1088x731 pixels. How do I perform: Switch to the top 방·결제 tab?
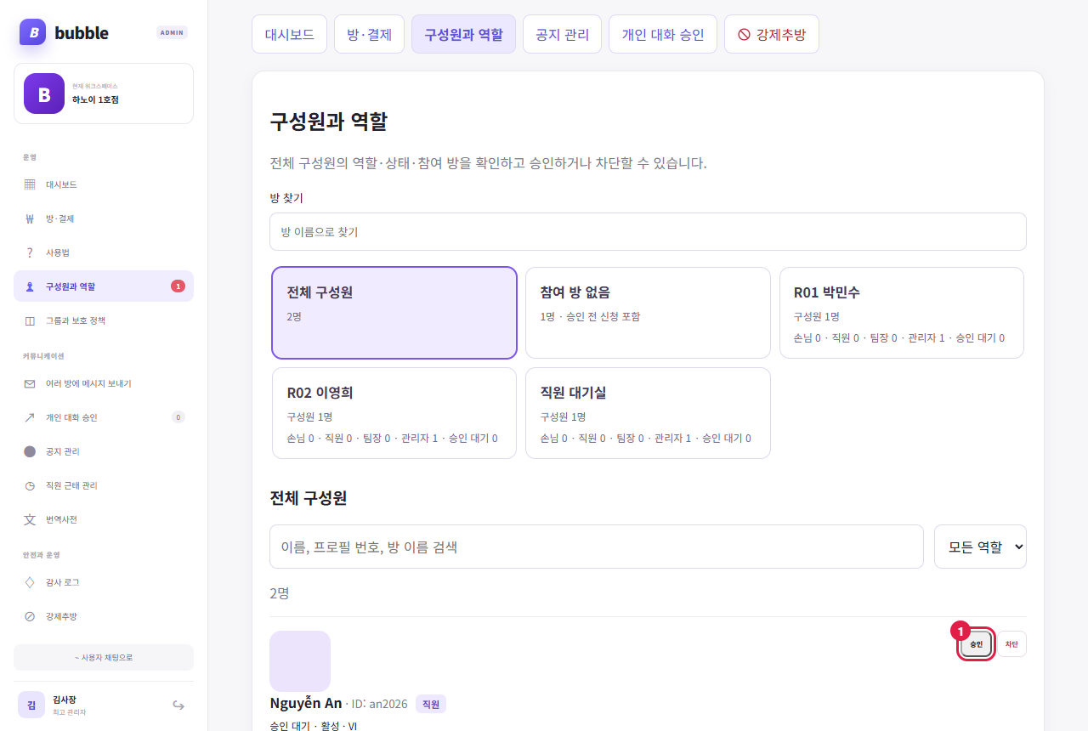click(369, 34)
